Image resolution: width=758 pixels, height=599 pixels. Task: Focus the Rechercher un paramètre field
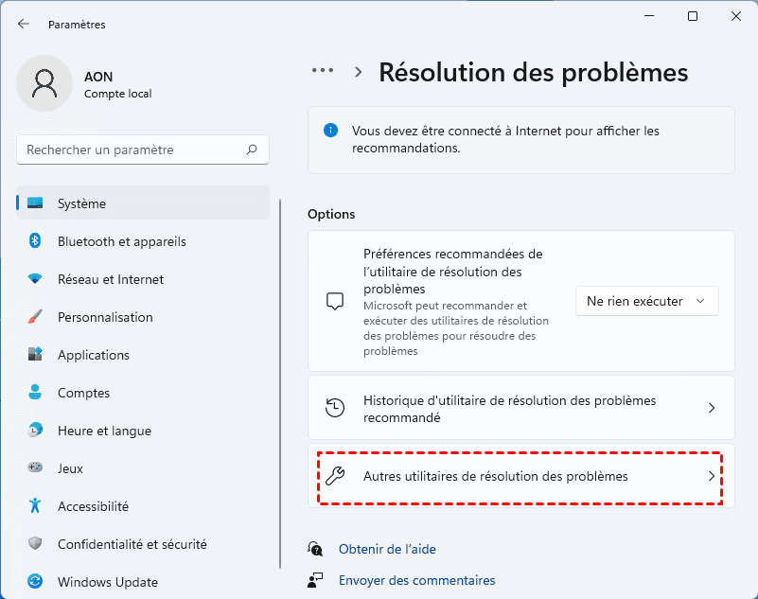[132, 150]
